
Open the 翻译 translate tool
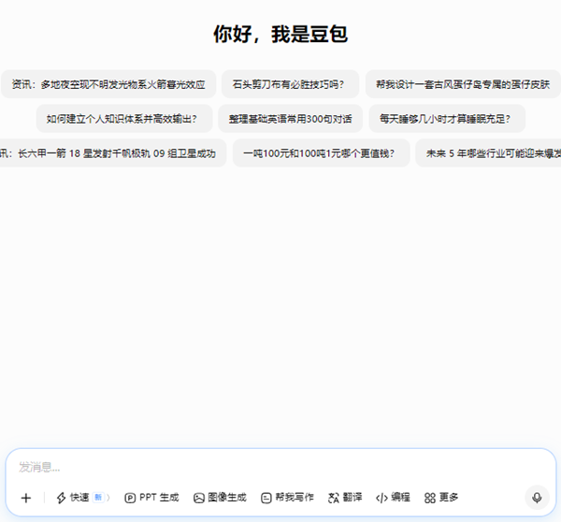[x=345, y=498]
